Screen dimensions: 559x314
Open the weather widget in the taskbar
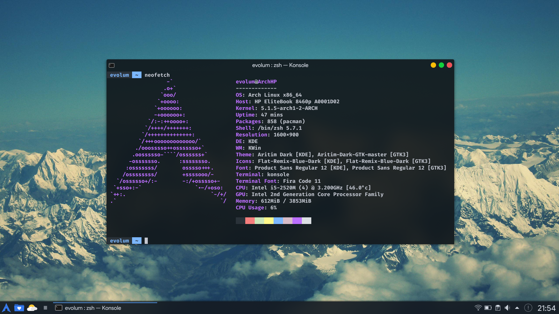tap(32, 308)
